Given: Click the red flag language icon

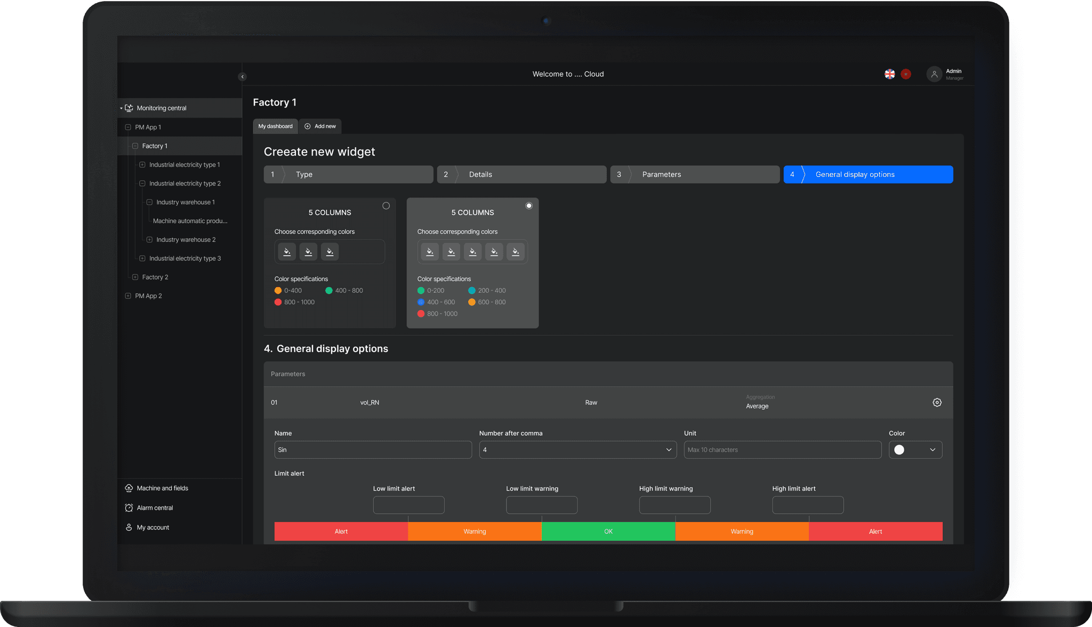Looking at the screenshot, I should pos(906,74).
